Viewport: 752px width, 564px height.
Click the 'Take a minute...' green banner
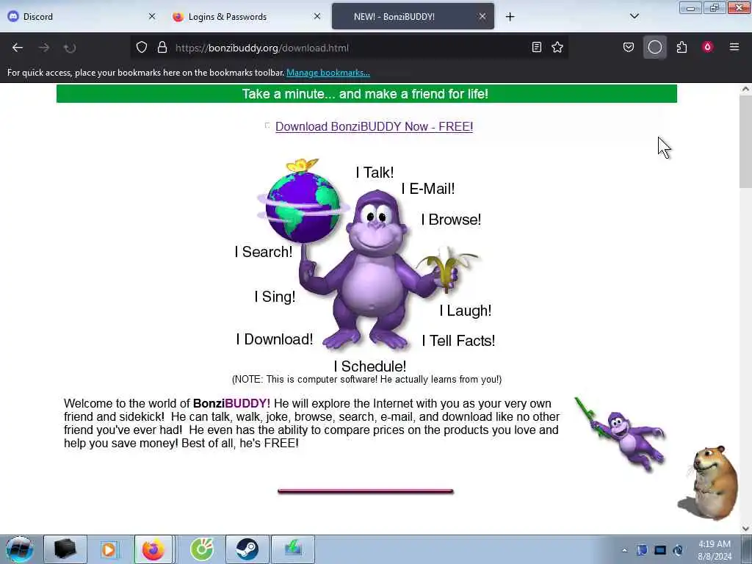pyautogui.click(x=366, y=93)
